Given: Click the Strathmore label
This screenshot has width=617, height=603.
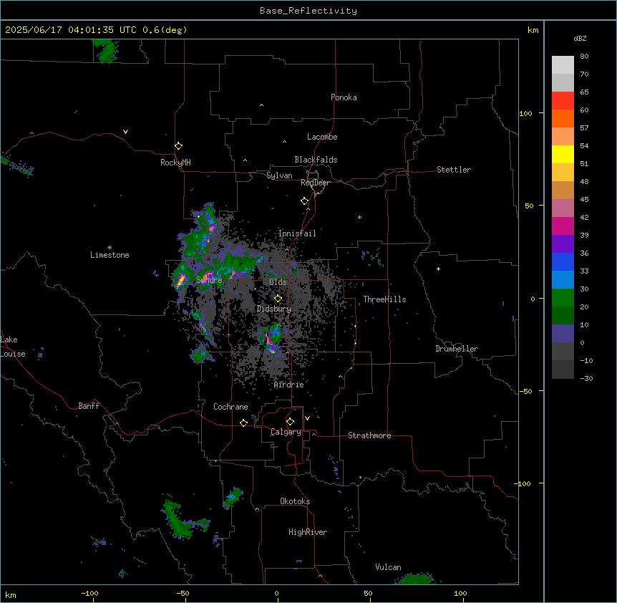Looking at the screenshot, I should [x=369, y=435].
